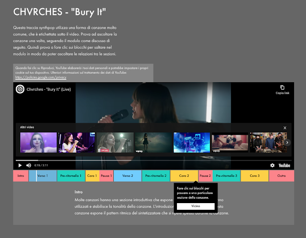
Task: Go to the Coro 2 block
Action: point(184,176)
